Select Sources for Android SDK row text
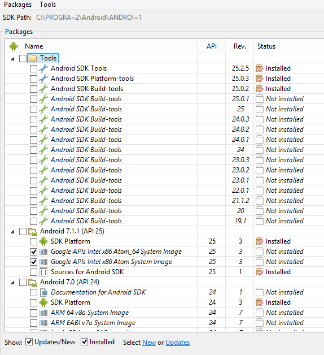324x355 pixels. (87, 272)
